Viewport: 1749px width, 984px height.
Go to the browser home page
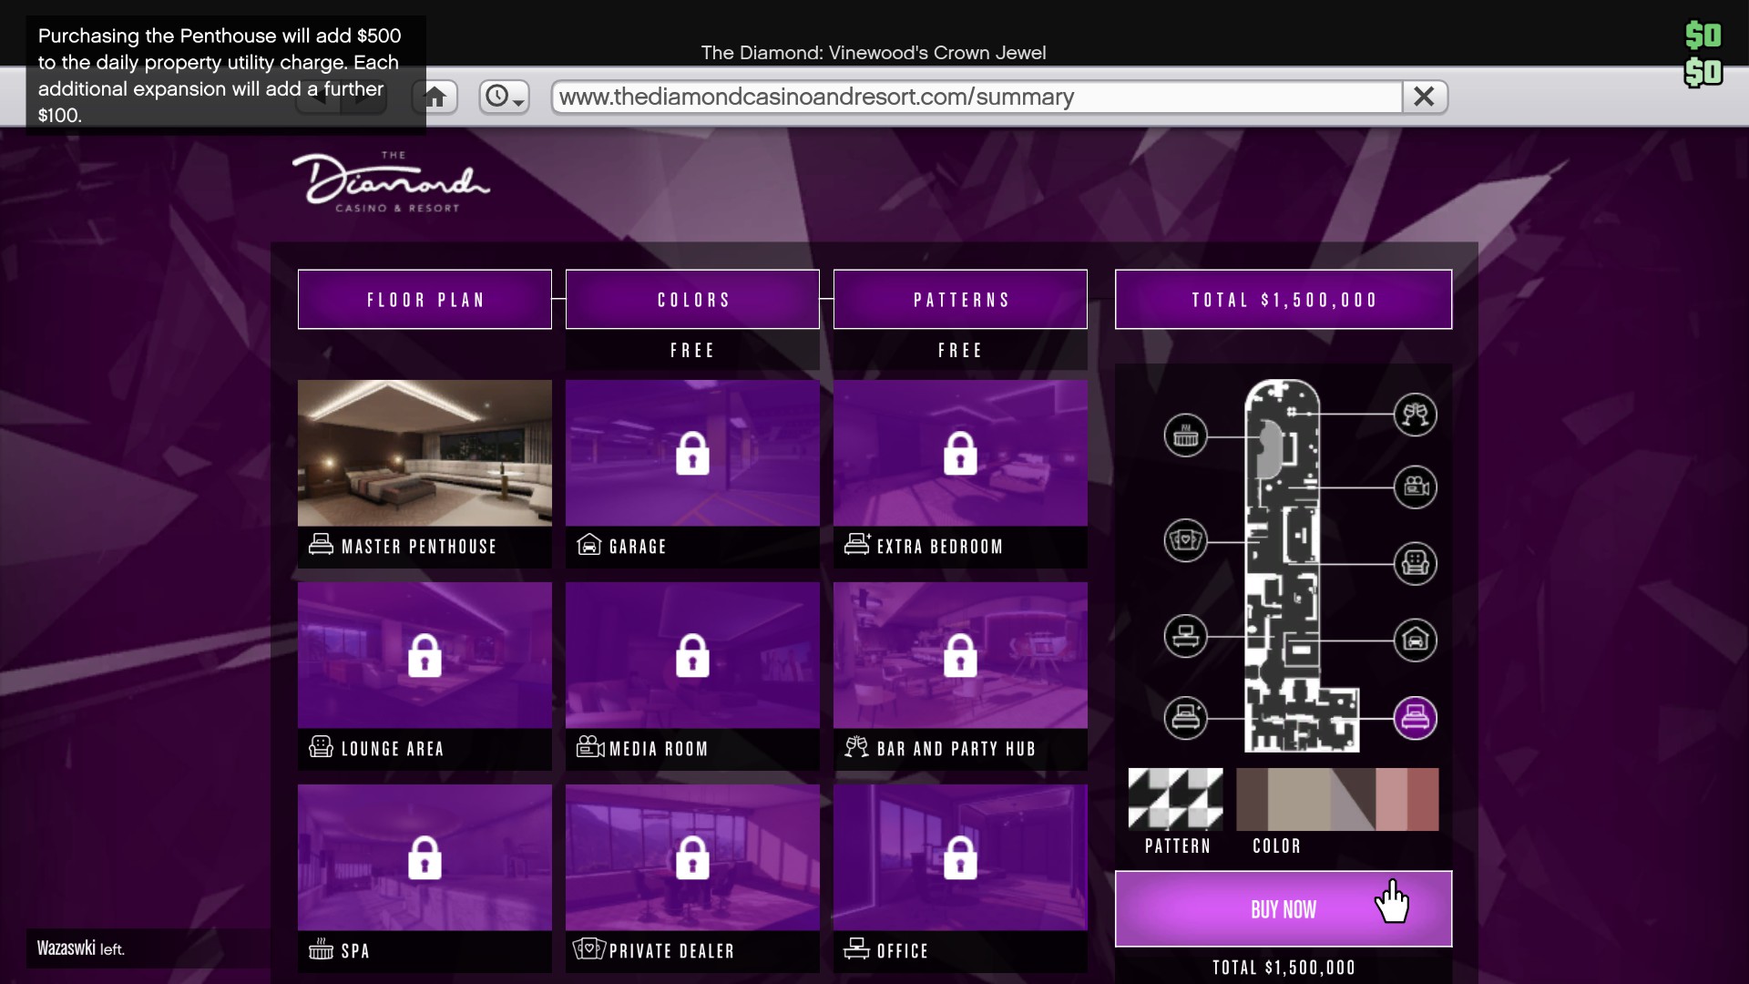[435, 97]
